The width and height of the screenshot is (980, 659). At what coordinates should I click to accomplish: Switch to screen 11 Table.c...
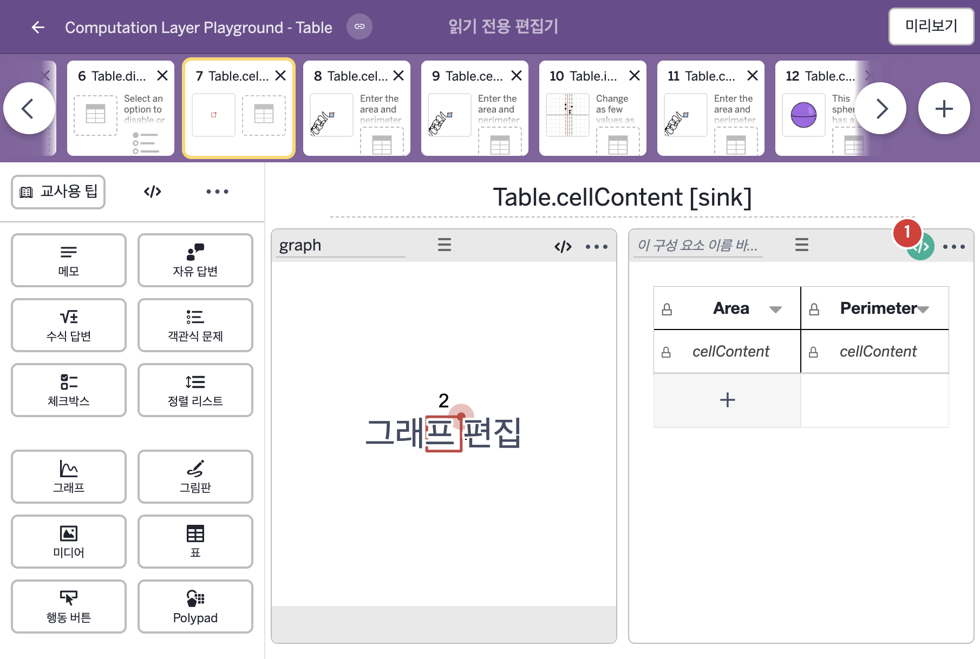click(x=711, y=108)
